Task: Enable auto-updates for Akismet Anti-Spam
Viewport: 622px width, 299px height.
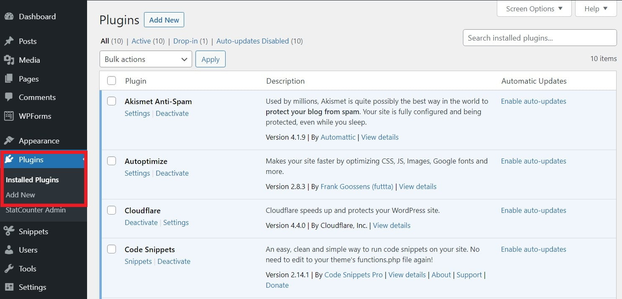Action: (x=534, y=101)
